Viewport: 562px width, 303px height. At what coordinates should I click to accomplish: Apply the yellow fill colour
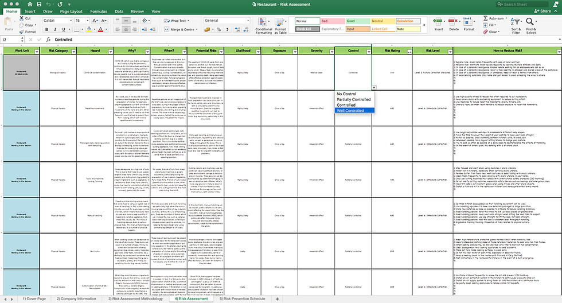tap(88, 29)
